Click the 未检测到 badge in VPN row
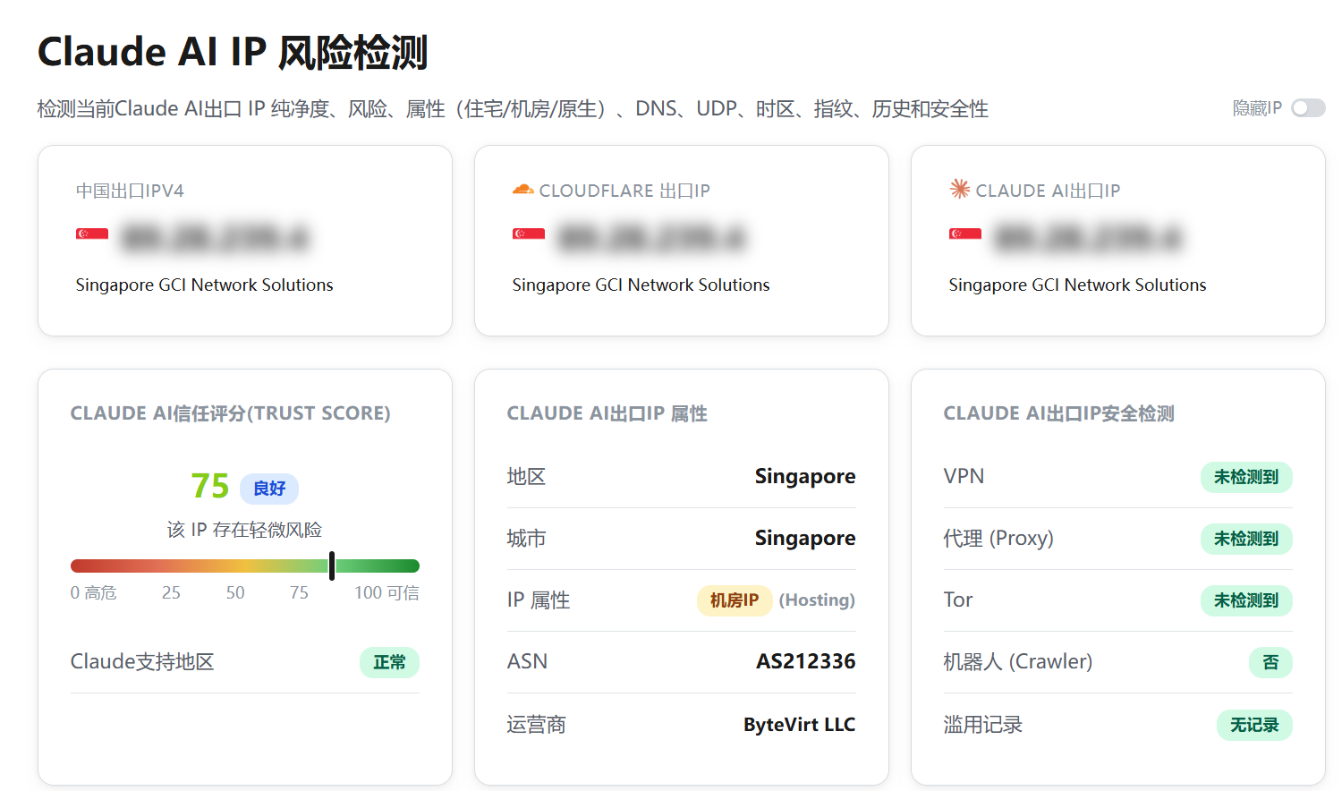 tap(1246, 477)
